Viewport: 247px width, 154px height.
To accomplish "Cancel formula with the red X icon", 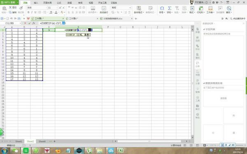I will pos(25,23).
